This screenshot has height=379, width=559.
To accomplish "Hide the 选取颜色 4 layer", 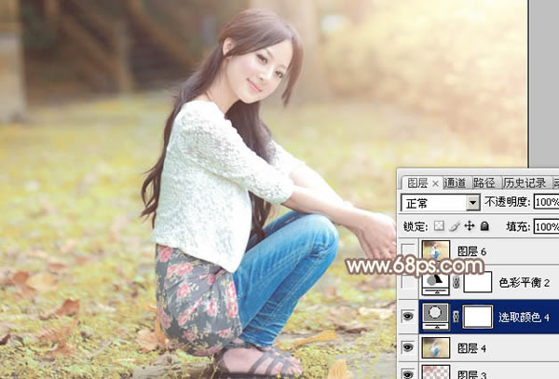I will tap(408, 316).
